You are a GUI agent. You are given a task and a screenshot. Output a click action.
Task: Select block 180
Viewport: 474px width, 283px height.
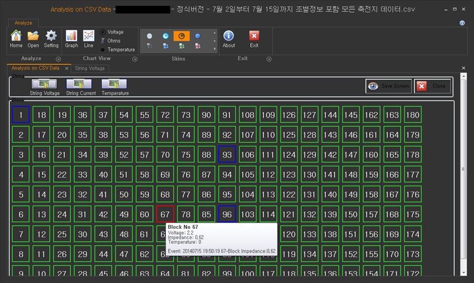(x=412, y=114)
